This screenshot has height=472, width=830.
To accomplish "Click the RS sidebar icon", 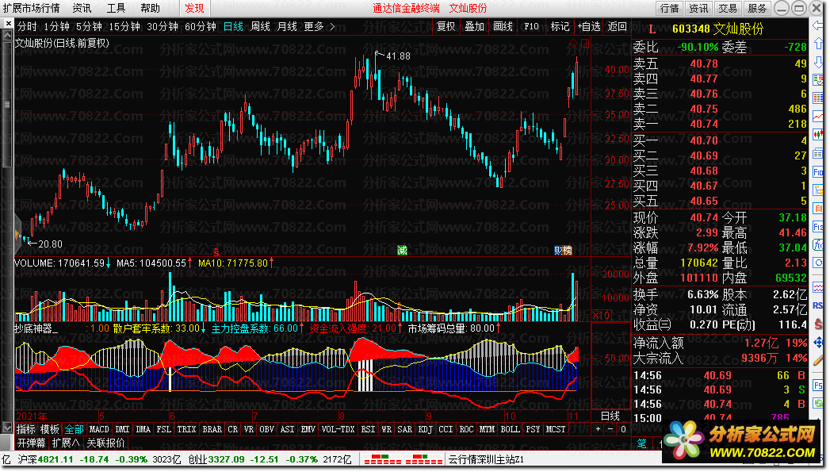I will pos(818,305).
